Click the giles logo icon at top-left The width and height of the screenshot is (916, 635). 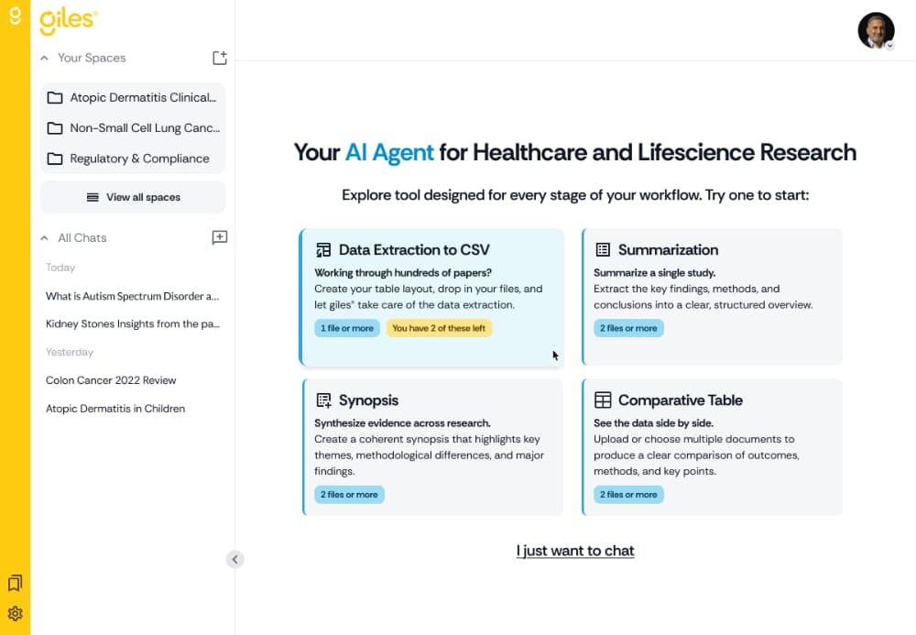[15, 16]
